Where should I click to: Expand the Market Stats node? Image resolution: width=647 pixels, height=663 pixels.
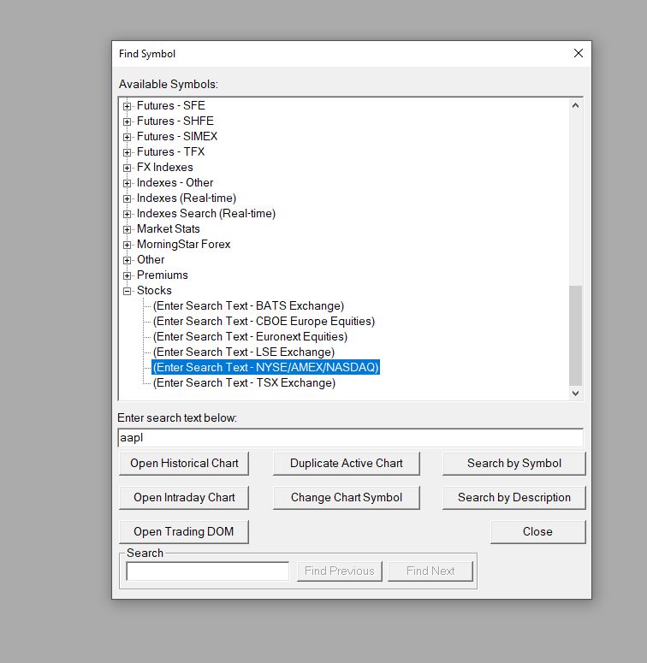(127, 229)
